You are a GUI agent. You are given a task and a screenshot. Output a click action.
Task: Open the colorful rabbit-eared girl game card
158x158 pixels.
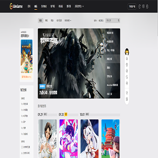pos(68,139)
